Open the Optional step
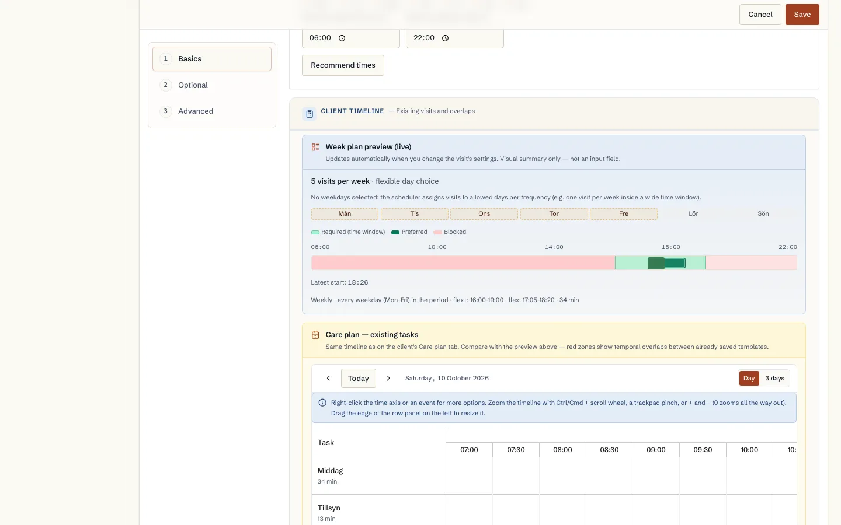Image resolution: width=841 pixels, height=525 pixels. [212, 85]
